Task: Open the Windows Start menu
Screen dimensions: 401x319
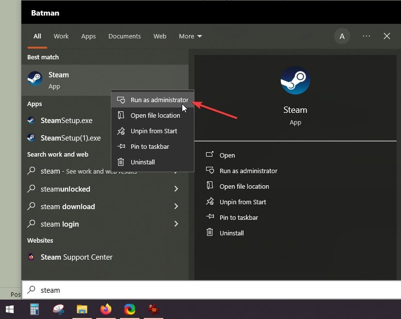Action: 10,309
